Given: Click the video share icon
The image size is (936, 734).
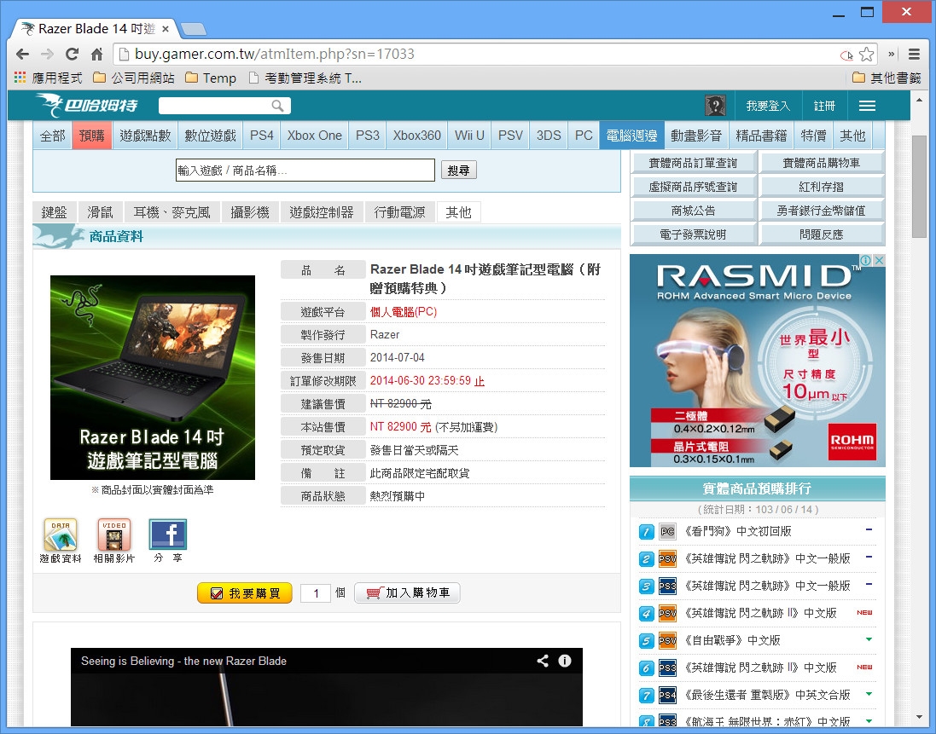Looking at the screenshot, I should (x=543, y=661).
